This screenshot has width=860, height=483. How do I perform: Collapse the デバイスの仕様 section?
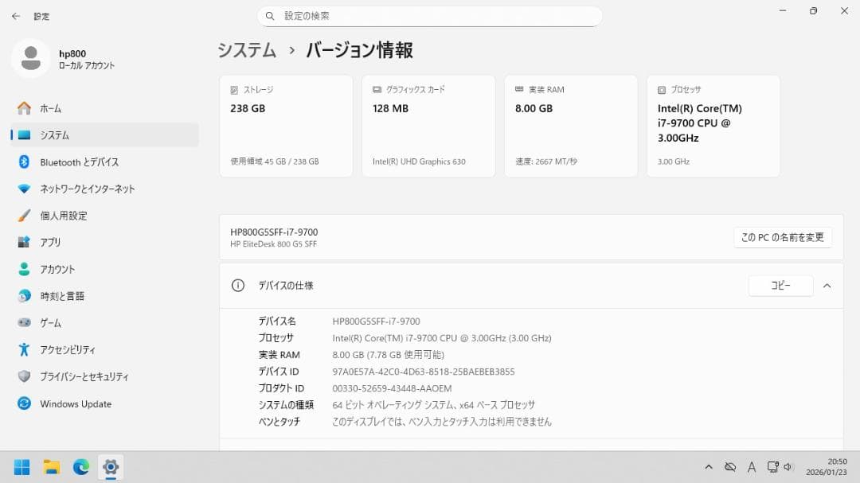click(827, 286)
